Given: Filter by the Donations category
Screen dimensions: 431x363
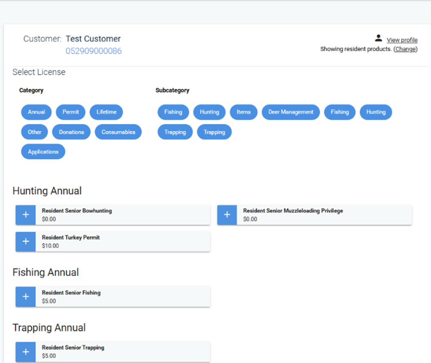Looking at the screenshot, I should tap(71, 132).
